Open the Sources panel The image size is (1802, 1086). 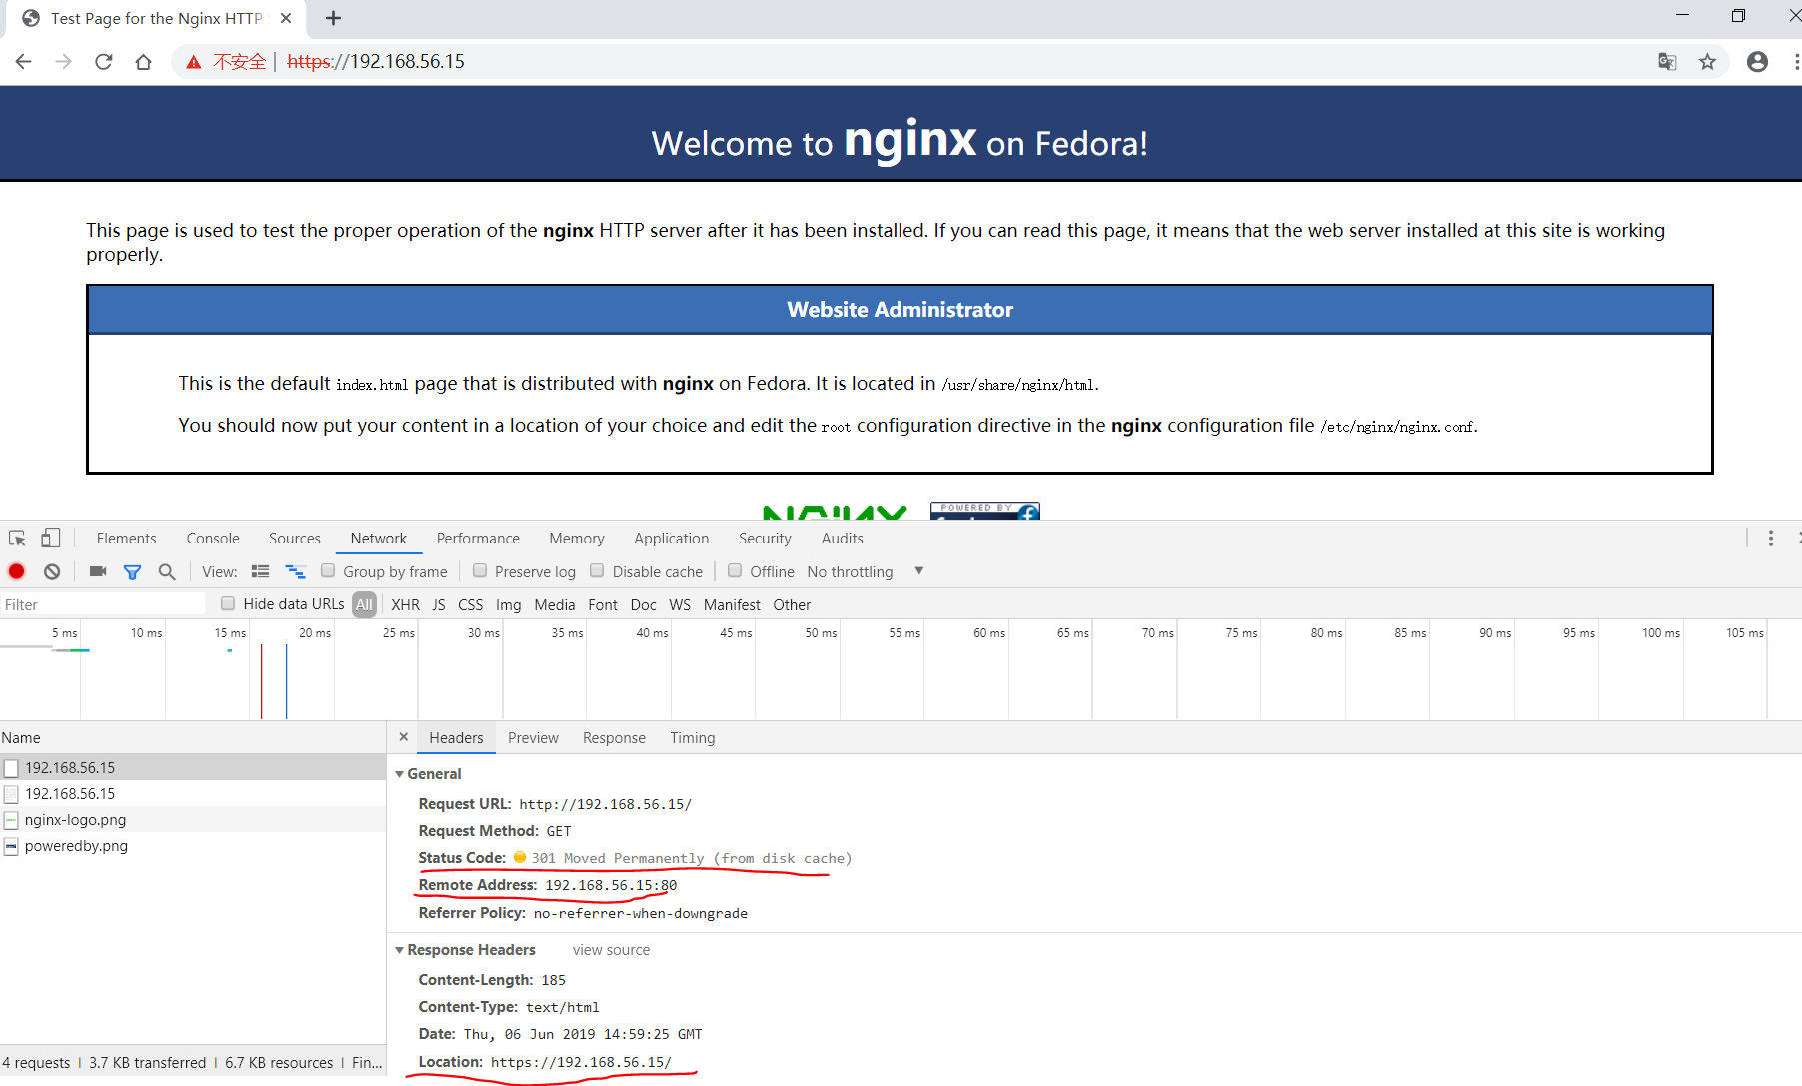295,539
